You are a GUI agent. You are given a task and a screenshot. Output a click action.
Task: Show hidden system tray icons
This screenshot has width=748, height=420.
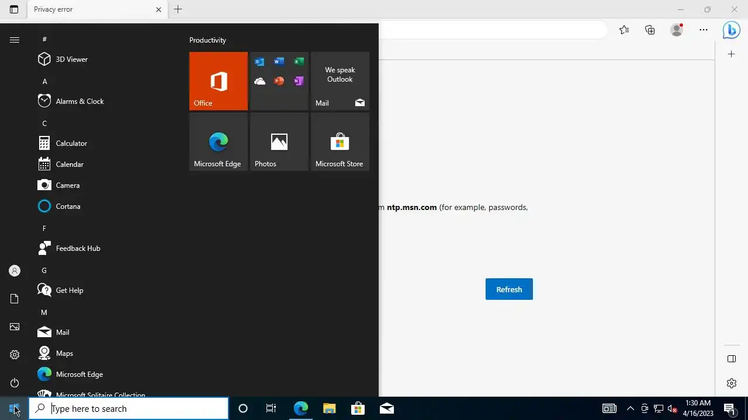pyautogui.click(x=630, y=408)
